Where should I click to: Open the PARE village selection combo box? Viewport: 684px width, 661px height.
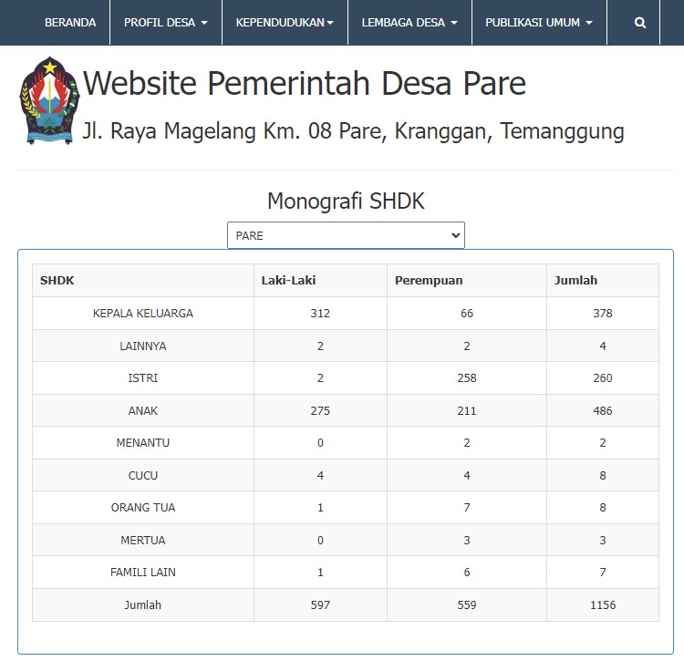346,235
